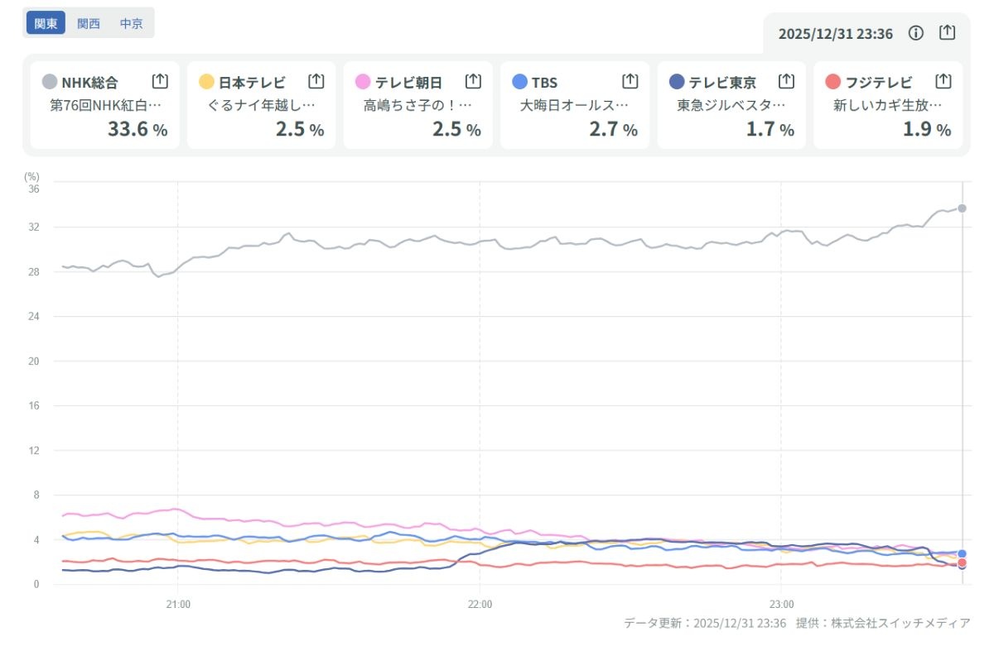994x646 pixels.
Task: Click the share icon on TBS card
Action: pos(630,81)
